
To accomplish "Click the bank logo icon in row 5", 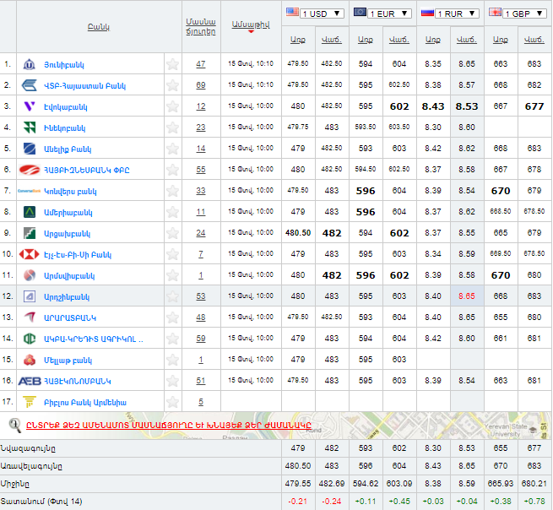I will point(30,149).
